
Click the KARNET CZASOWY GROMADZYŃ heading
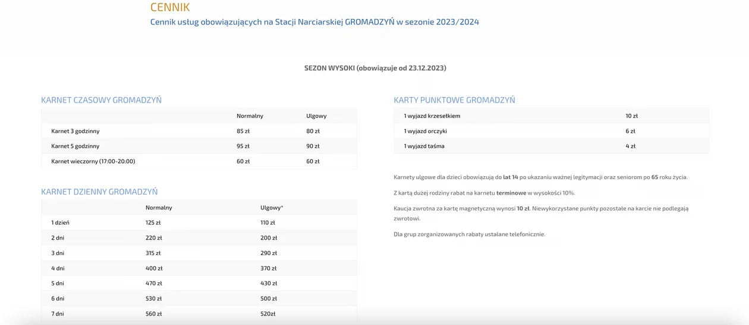coord(101,100)
